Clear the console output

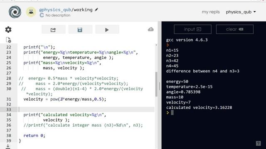234,29
